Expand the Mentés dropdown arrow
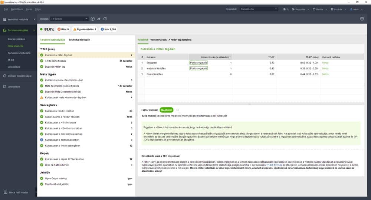 point(326,9)
